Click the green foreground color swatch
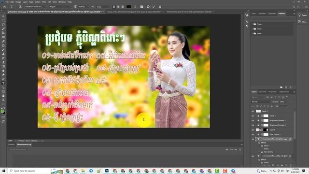The height and width of the screenshot is (174, 309). (2, 112)
